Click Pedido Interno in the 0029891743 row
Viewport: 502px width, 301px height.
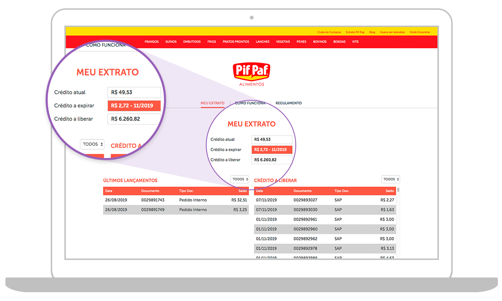coord(193,200)
